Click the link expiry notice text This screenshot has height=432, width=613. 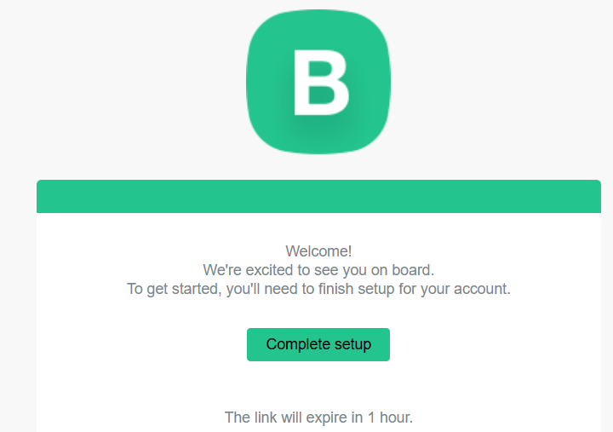318,418
